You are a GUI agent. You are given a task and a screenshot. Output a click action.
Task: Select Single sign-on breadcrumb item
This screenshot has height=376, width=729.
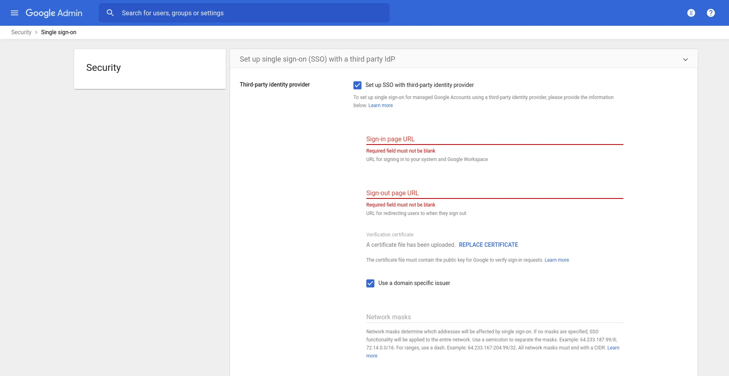click(x=58, y=32)
